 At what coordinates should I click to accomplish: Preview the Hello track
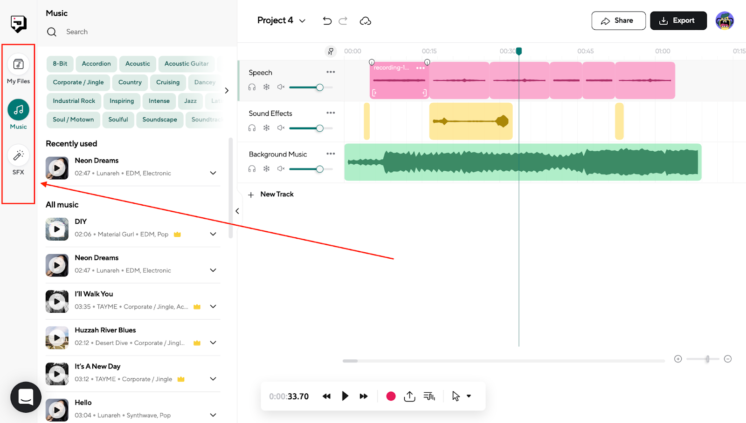coord(57,410)
